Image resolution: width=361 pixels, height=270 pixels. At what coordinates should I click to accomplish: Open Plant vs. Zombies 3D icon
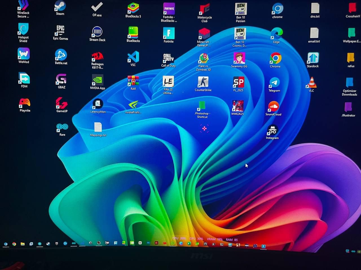(203, 62)
